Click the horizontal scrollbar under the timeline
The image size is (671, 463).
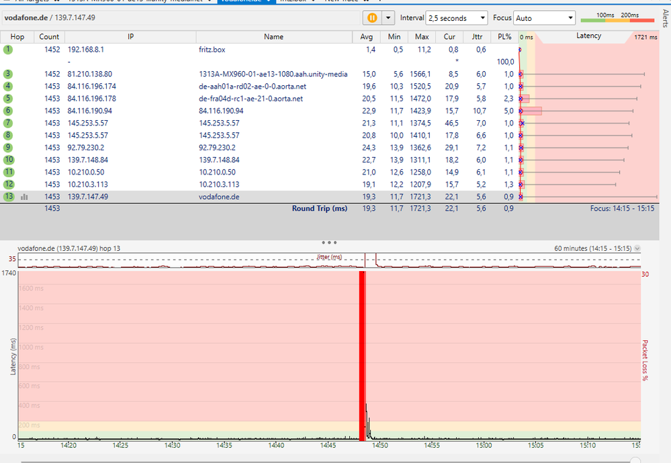click(x=330, y=461)
